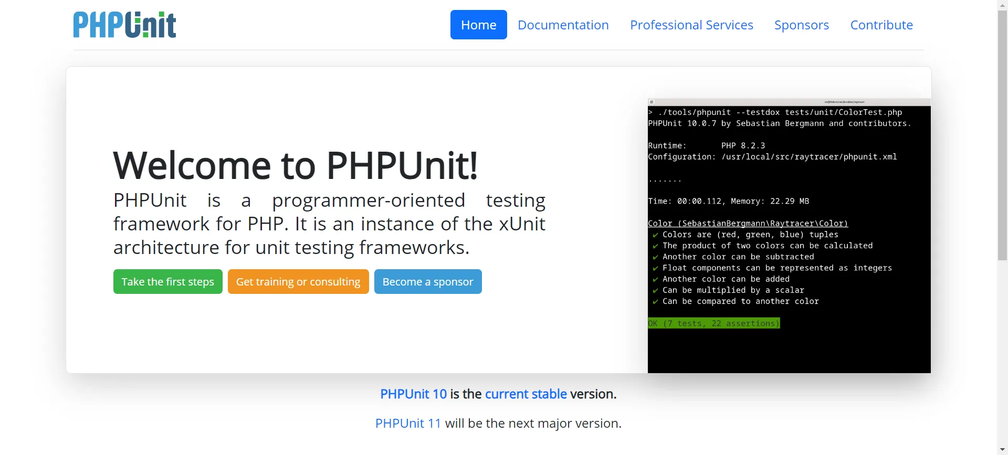This screenshot has width=1008, height=455.
Task: Follow the PHPUnit 11 link
Action: click(x=408, y=424)
